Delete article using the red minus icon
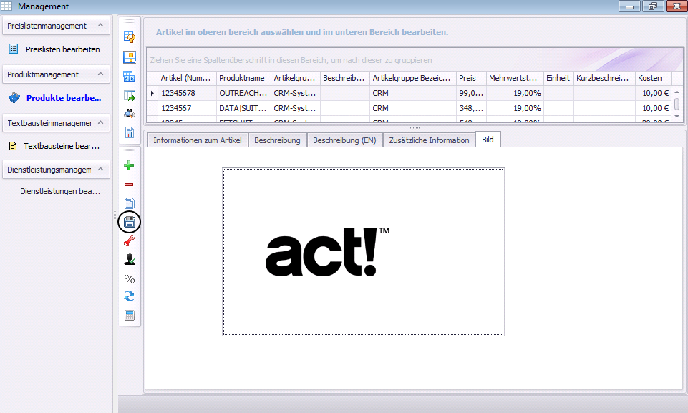This screenshot has width=688, height=413. [x=129, y=185]
